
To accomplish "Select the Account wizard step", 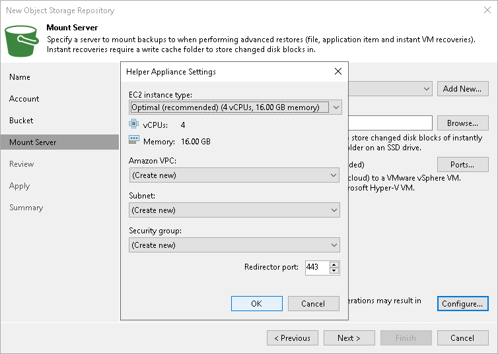I will tap(24, 99).
